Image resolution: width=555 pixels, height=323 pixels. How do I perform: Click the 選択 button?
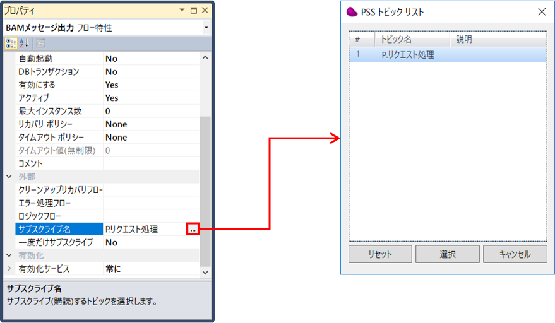(x=448, y=254)
